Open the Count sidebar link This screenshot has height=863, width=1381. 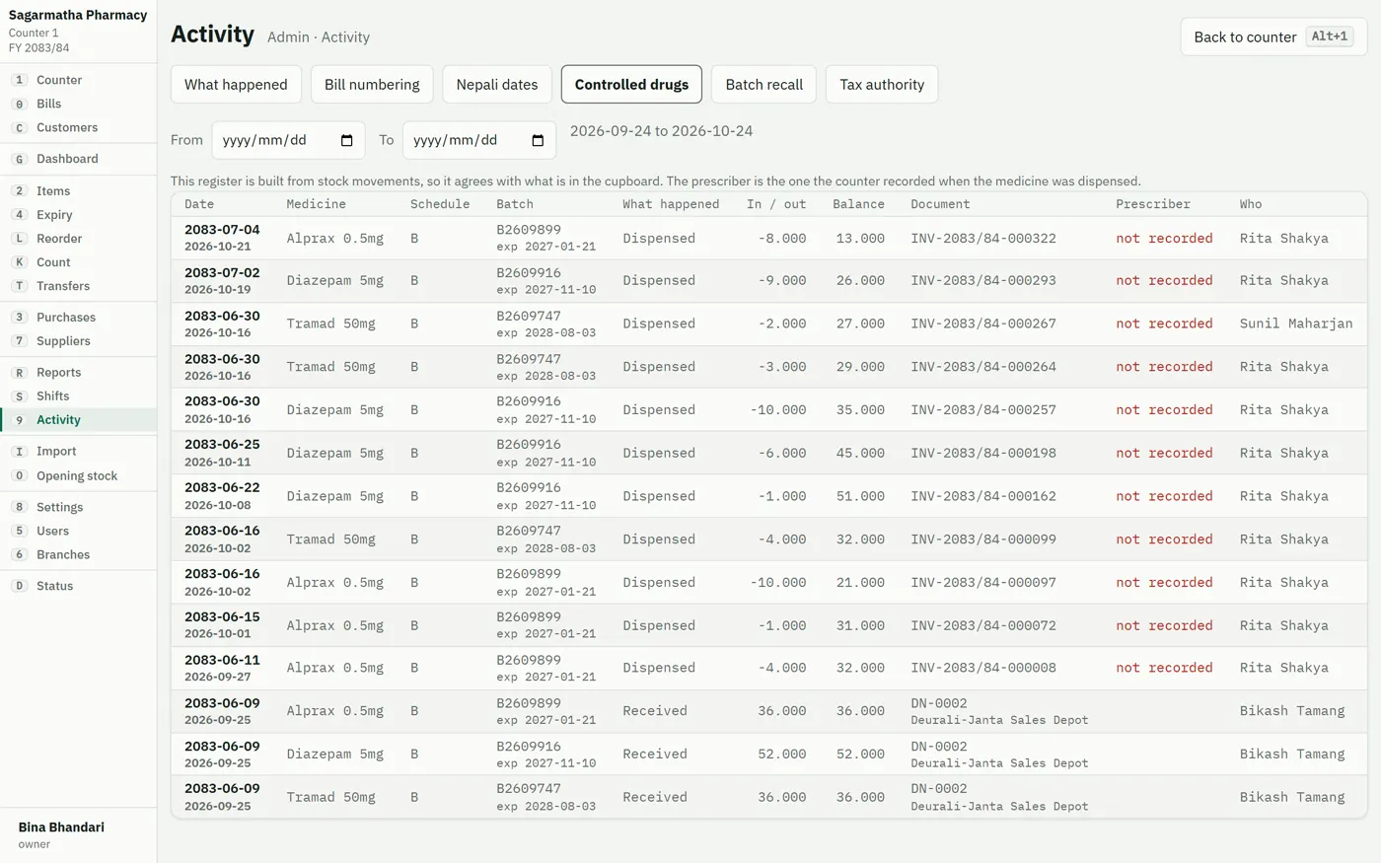coord(78,262)
